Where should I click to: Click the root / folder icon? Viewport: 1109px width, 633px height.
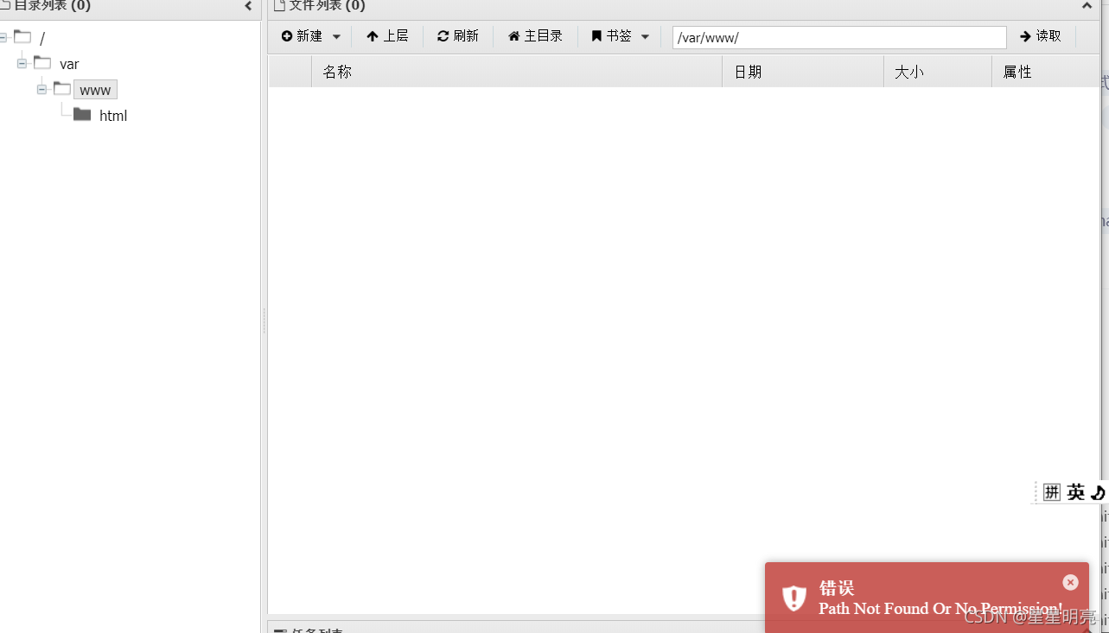pos(22,37)
